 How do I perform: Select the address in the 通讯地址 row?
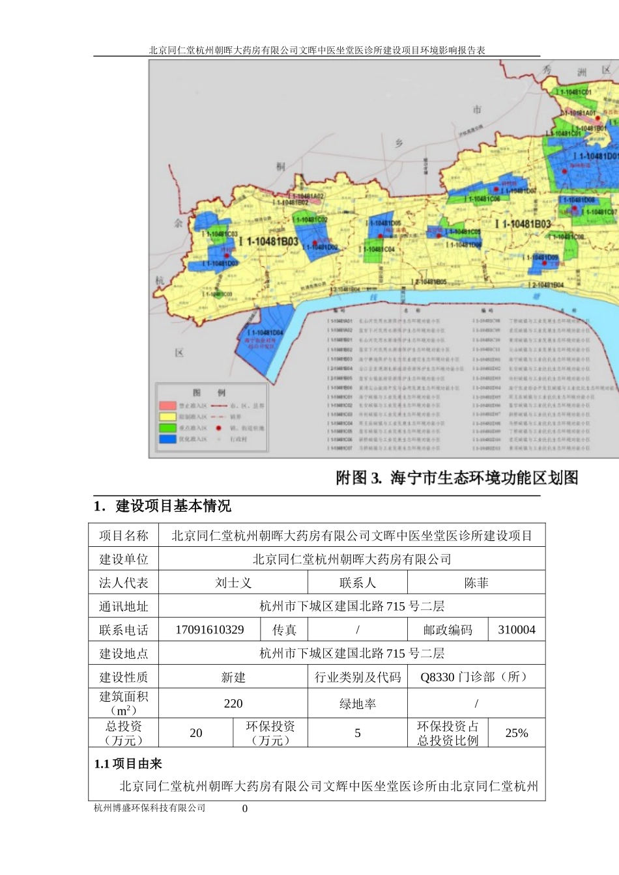pyautogui.click(x=352, y=606)
